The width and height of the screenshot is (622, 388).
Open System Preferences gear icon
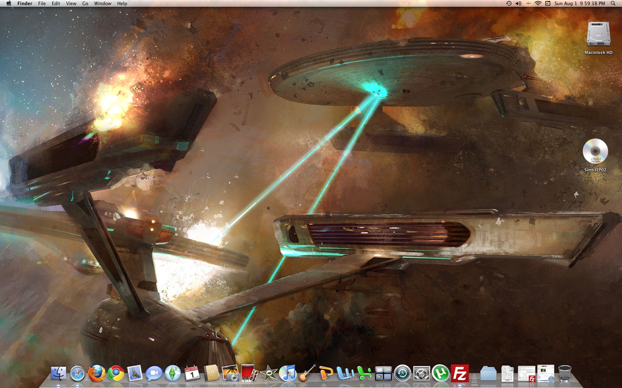coord(421,373)
